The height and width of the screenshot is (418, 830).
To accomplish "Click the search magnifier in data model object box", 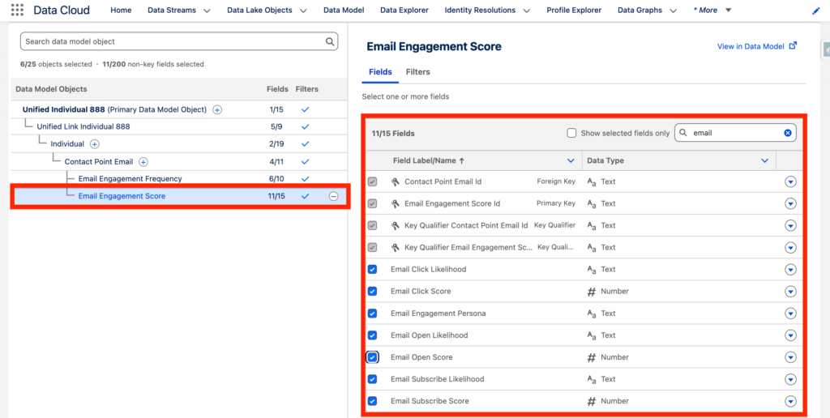I will (330, 41).
